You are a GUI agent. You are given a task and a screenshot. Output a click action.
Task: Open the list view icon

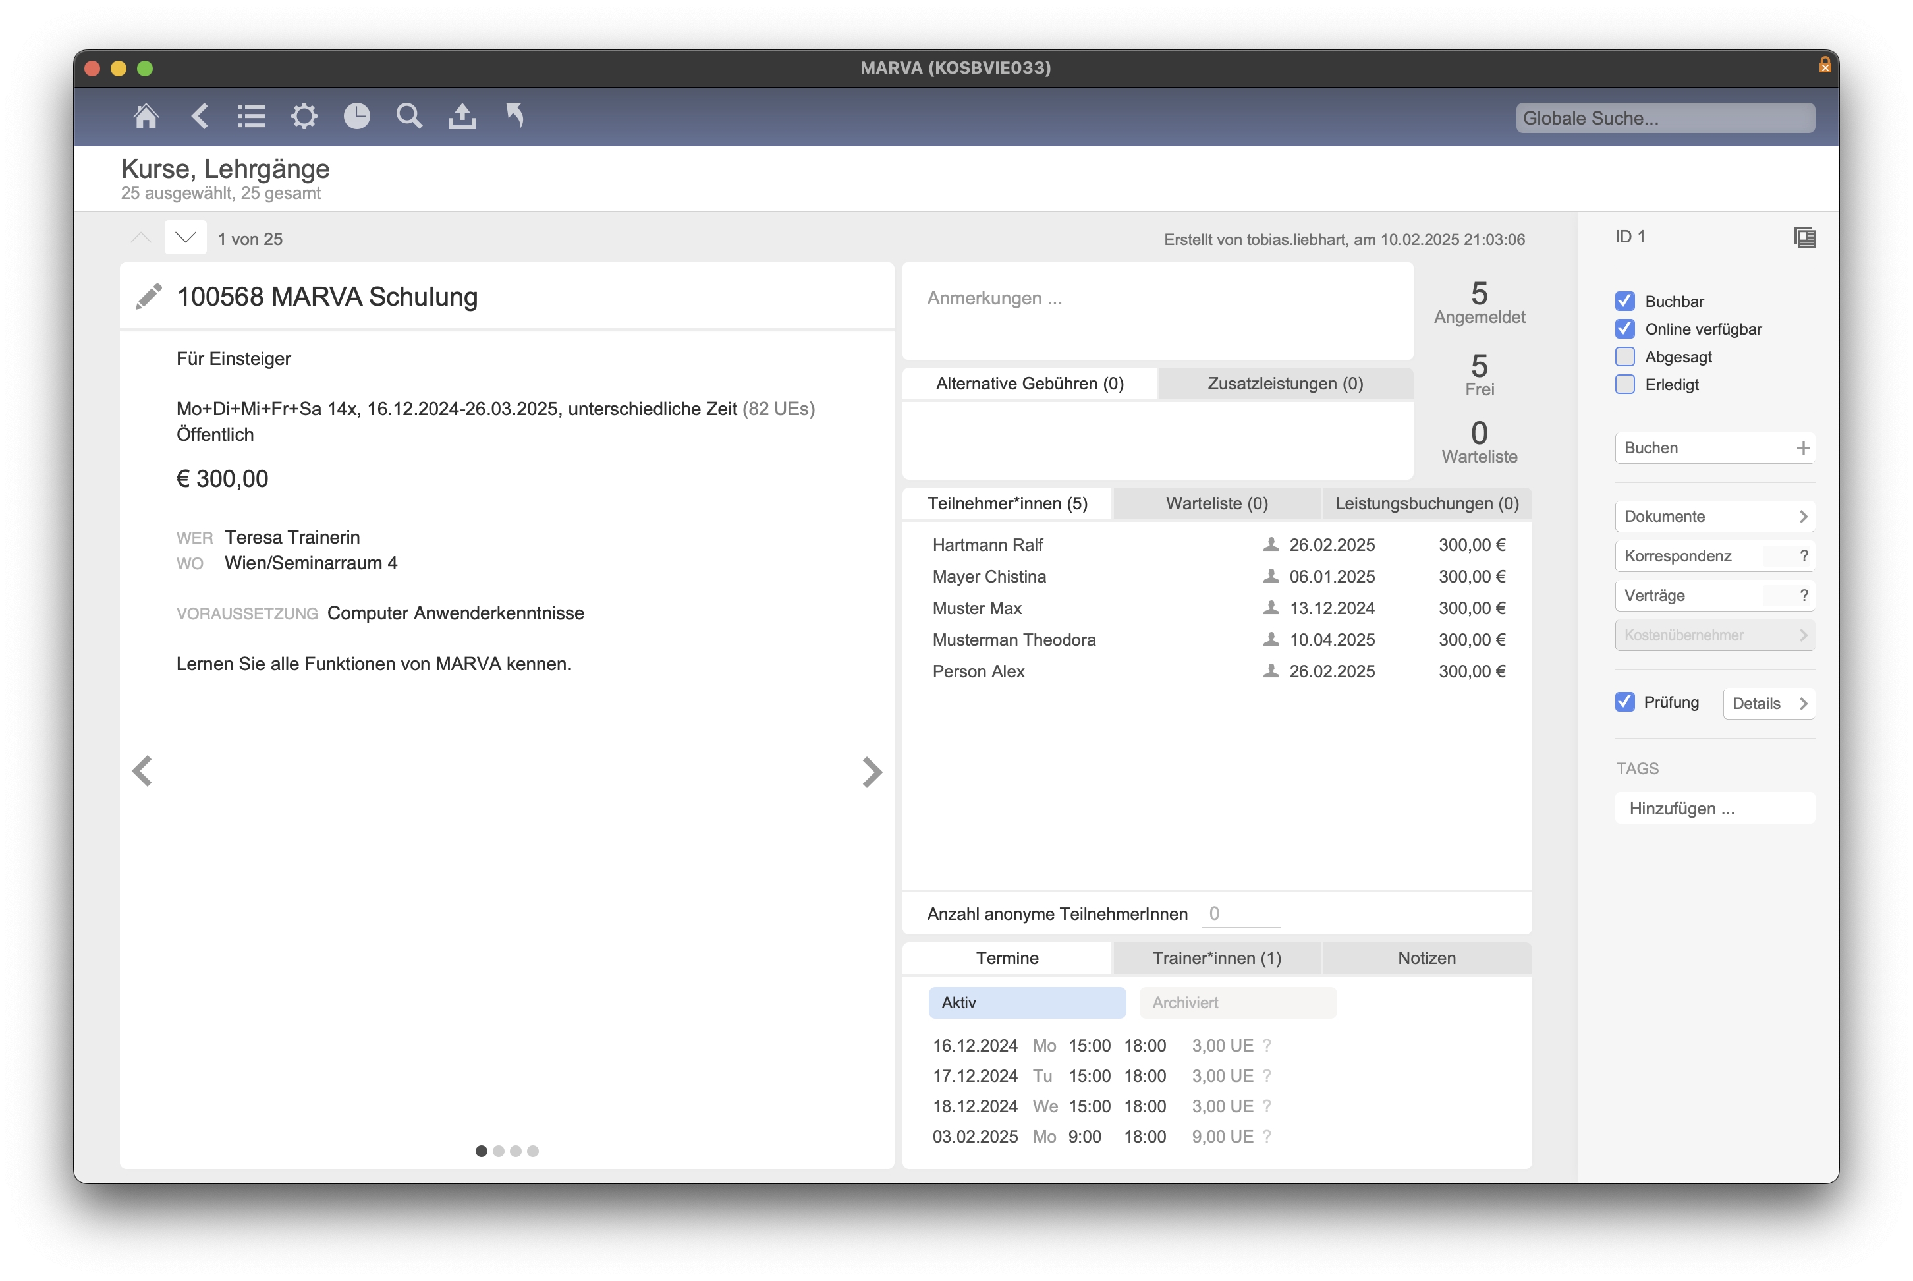click(251, 116)
